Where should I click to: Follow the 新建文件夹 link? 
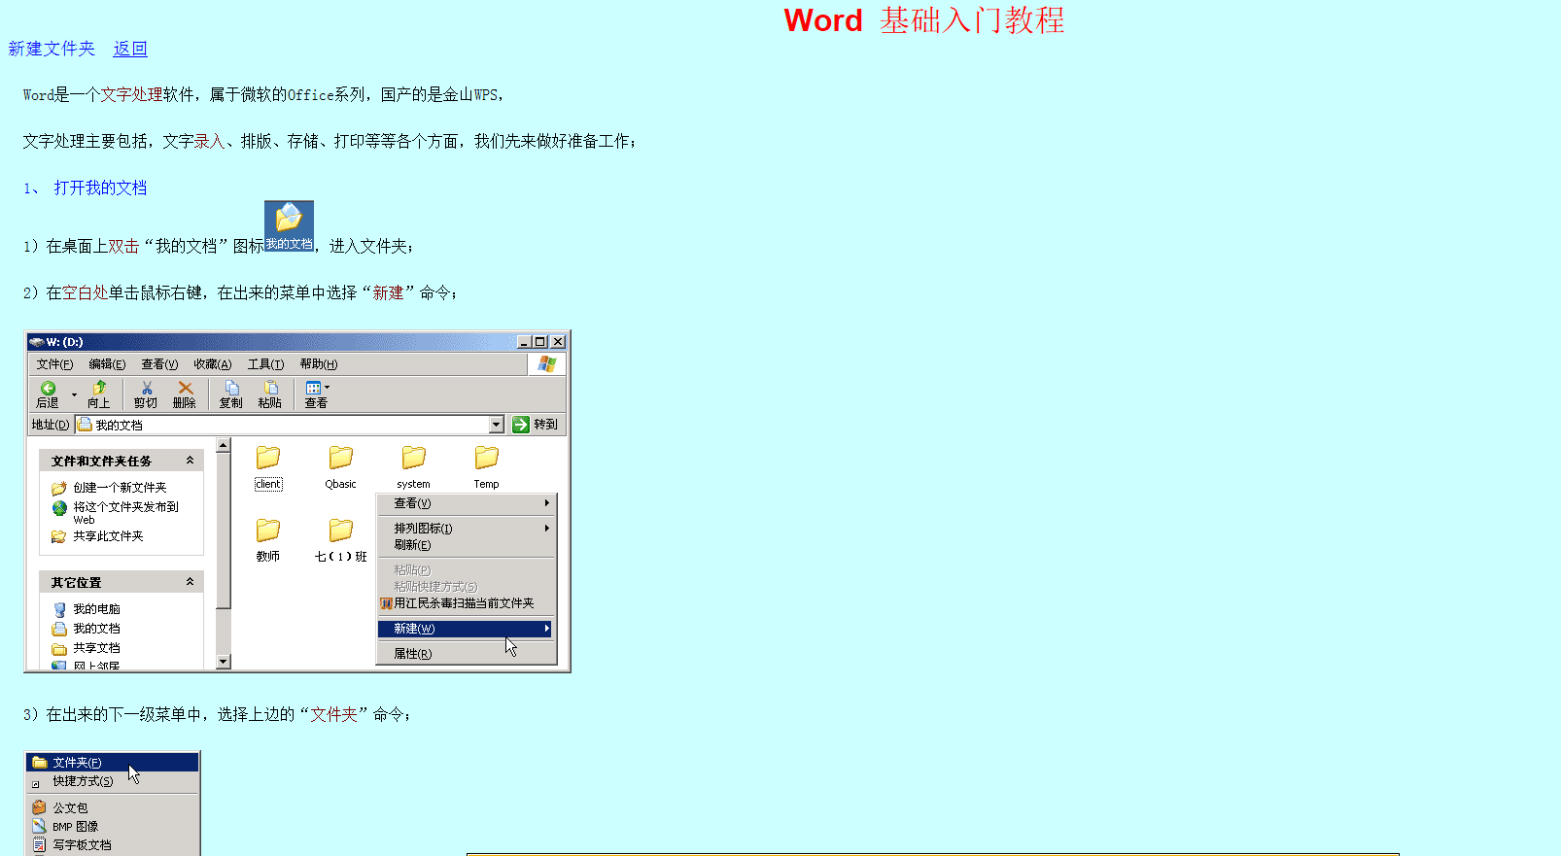coord(52,49)
